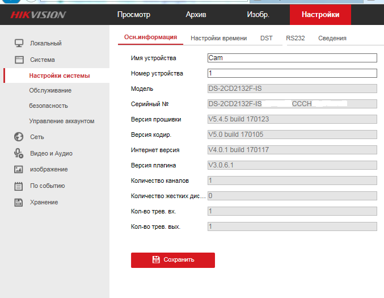This screenshot has width=384, height=298.
Task: Click the Сеть globe icon
Action: point(19,137)
